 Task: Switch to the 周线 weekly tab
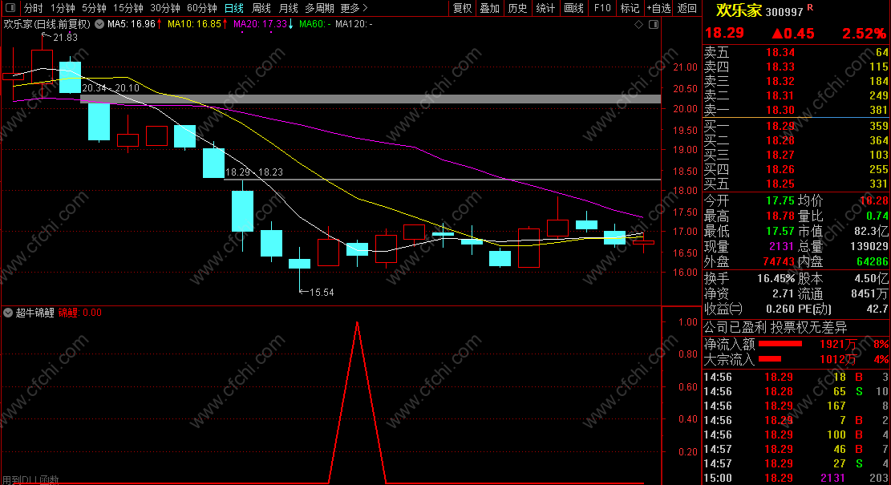261,8
